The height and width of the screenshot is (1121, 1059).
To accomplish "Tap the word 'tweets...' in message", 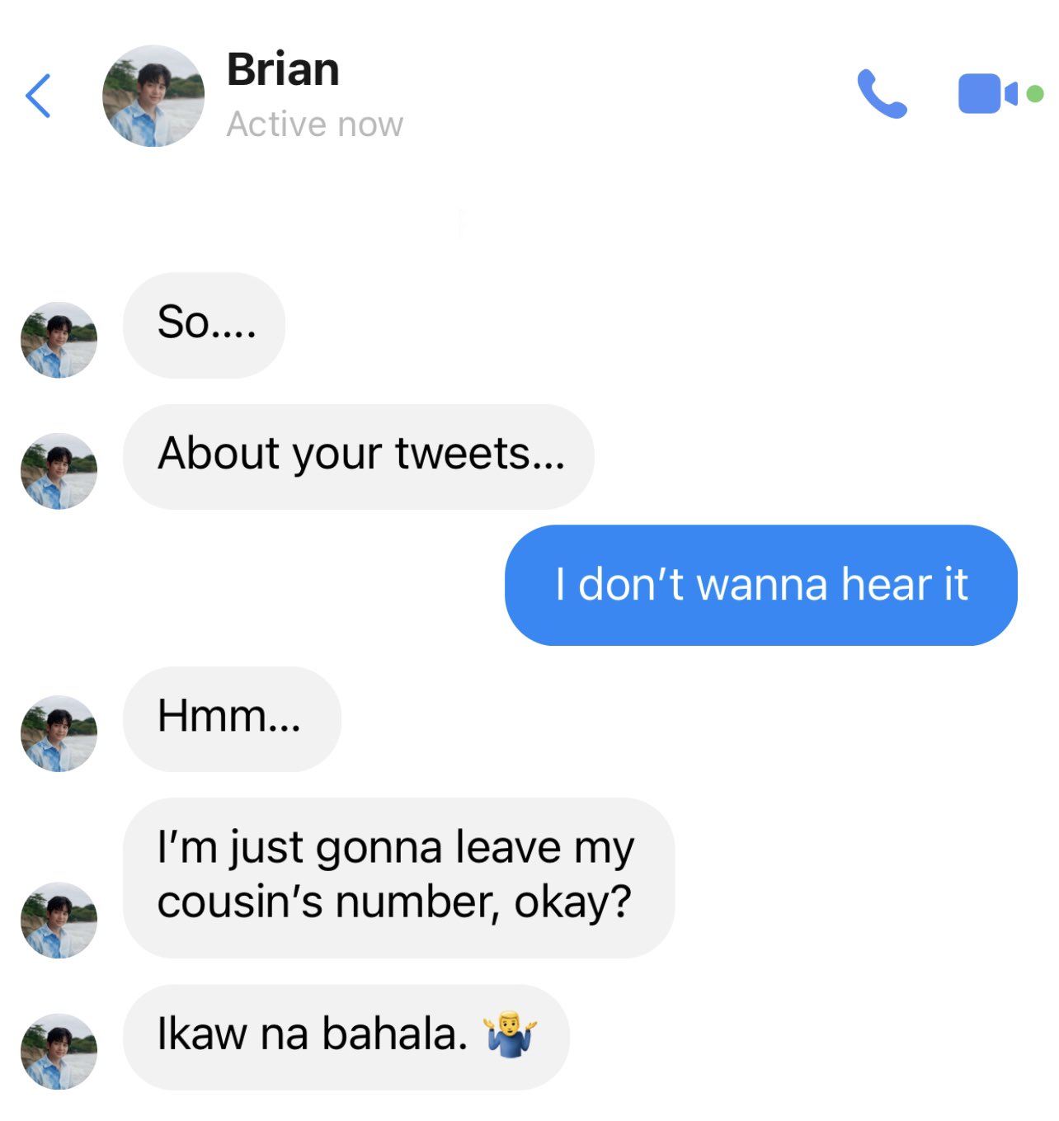I will (481, 454).
